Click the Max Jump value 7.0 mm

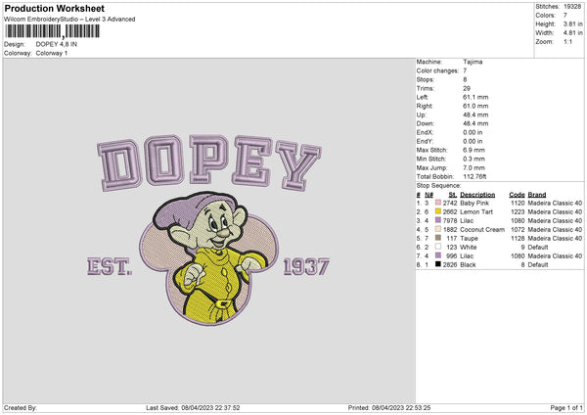(x=474, y=167)
